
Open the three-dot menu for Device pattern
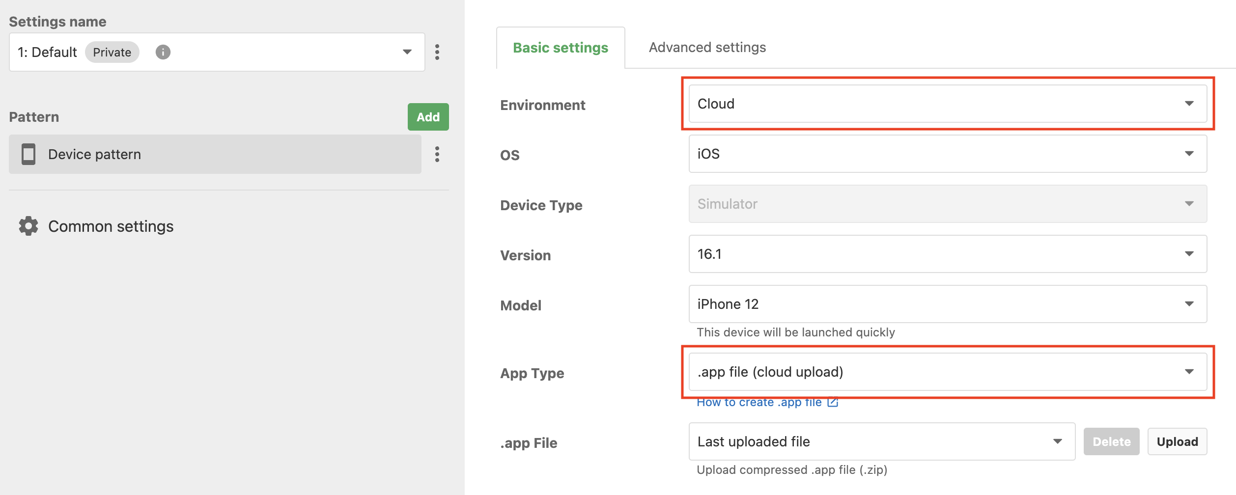[437, 154]
